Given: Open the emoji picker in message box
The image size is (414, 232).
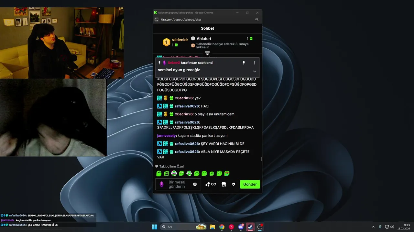Looking at the screenshot, I should [x=195, y=184].
